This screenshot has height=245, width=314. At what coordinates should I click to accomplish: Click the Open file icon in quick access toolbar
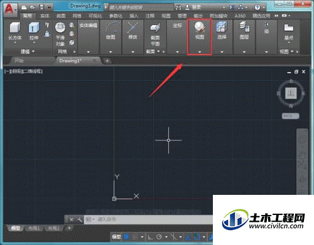(x=33, y=8)
